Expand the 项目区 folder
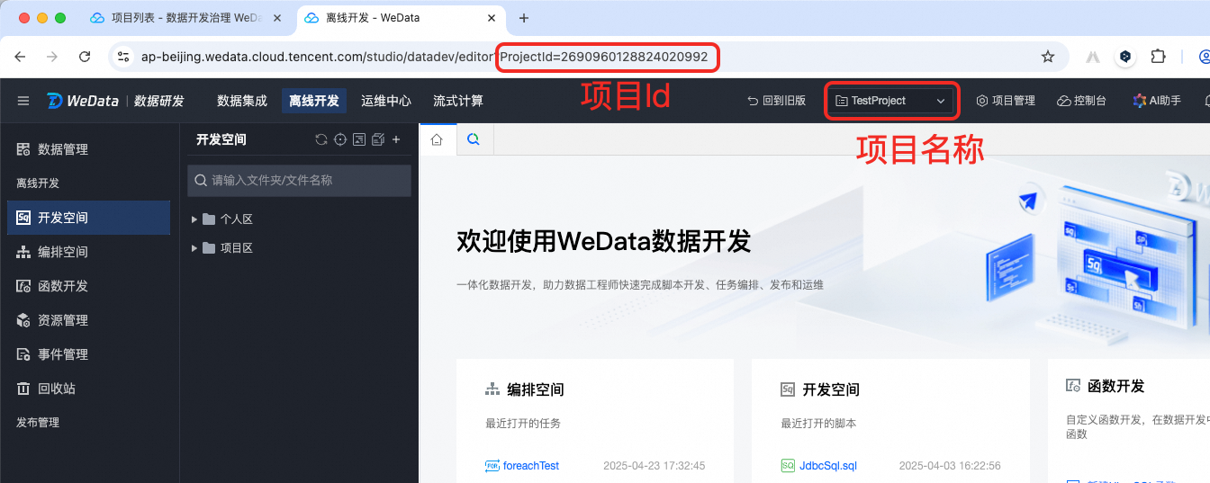This screenshot has height=483, width=1210. coord(194,248)
